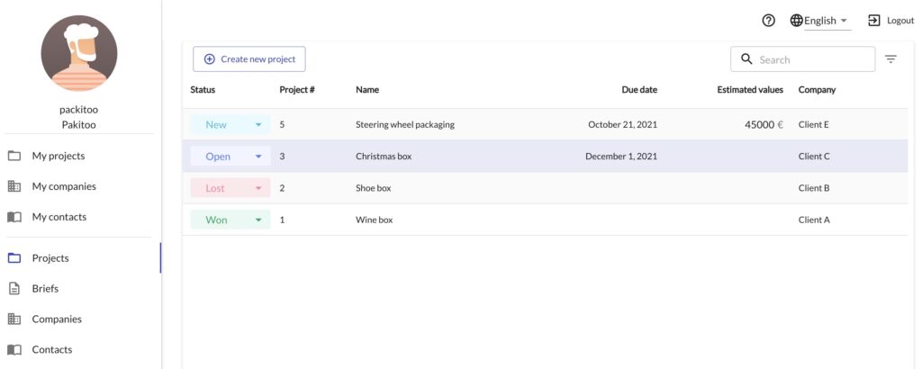Click the user avatar picture

79,53
